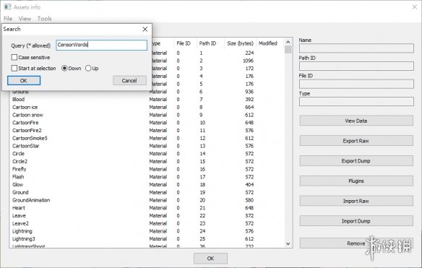Click the size value 936

(x=249, y=92)
